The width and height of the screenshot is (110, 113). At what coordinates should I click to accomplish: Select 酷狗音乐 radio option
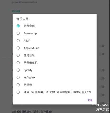tap(18, 55)
